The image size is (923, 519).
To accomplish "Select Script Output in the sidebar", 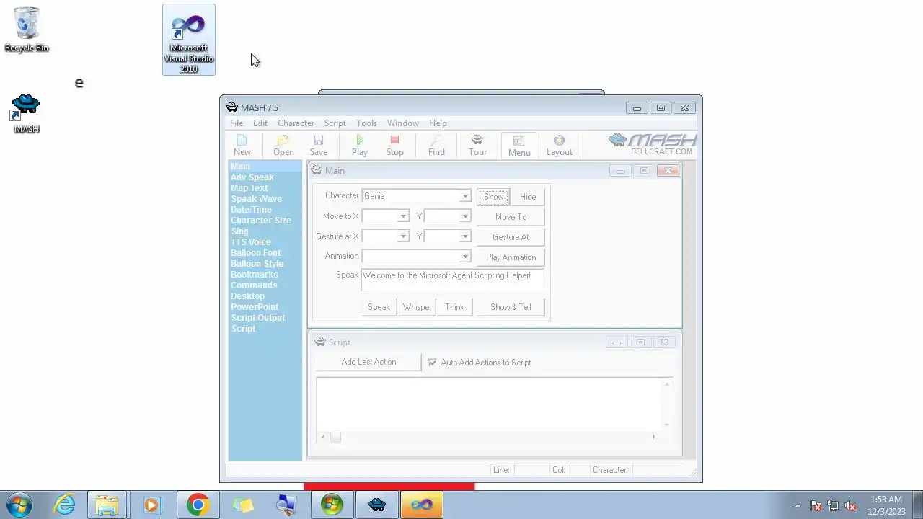I will click(x=257, y=318).
